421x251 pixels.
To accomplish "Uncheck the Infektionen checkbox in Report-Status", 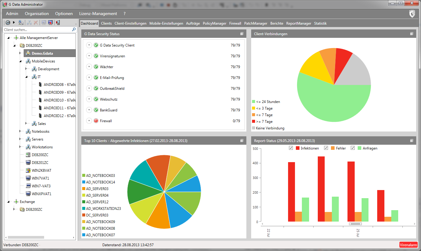I will pyautogui.click(x=291, y=148).
